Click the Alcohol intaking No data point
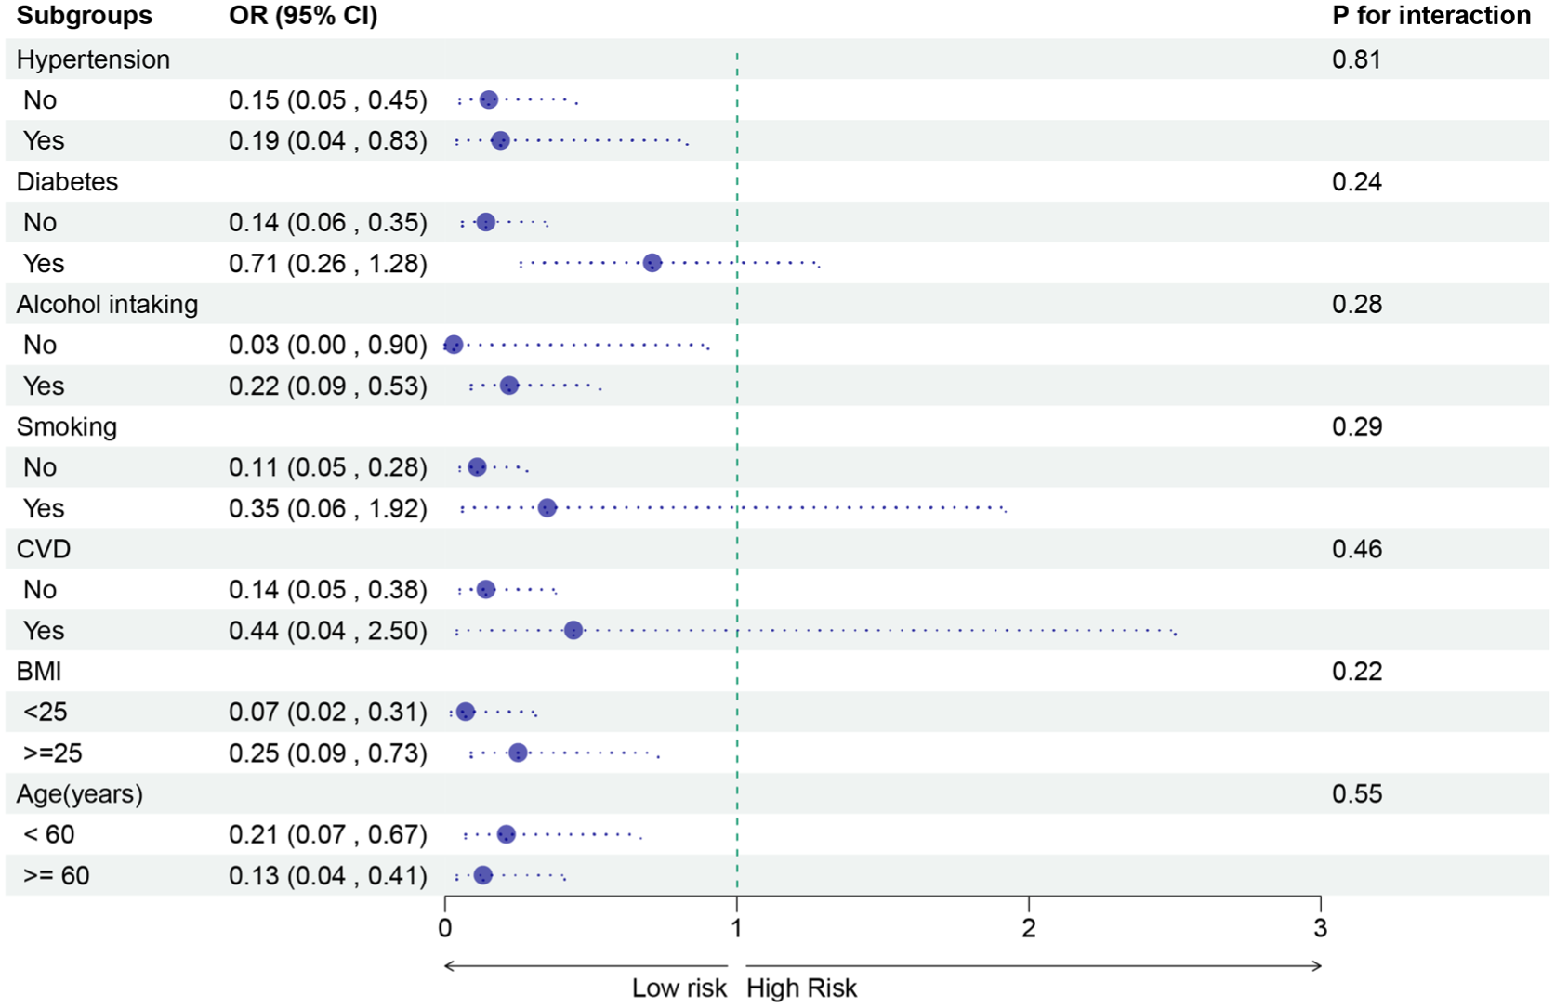 pyautogui.click(x=454, y=345)
